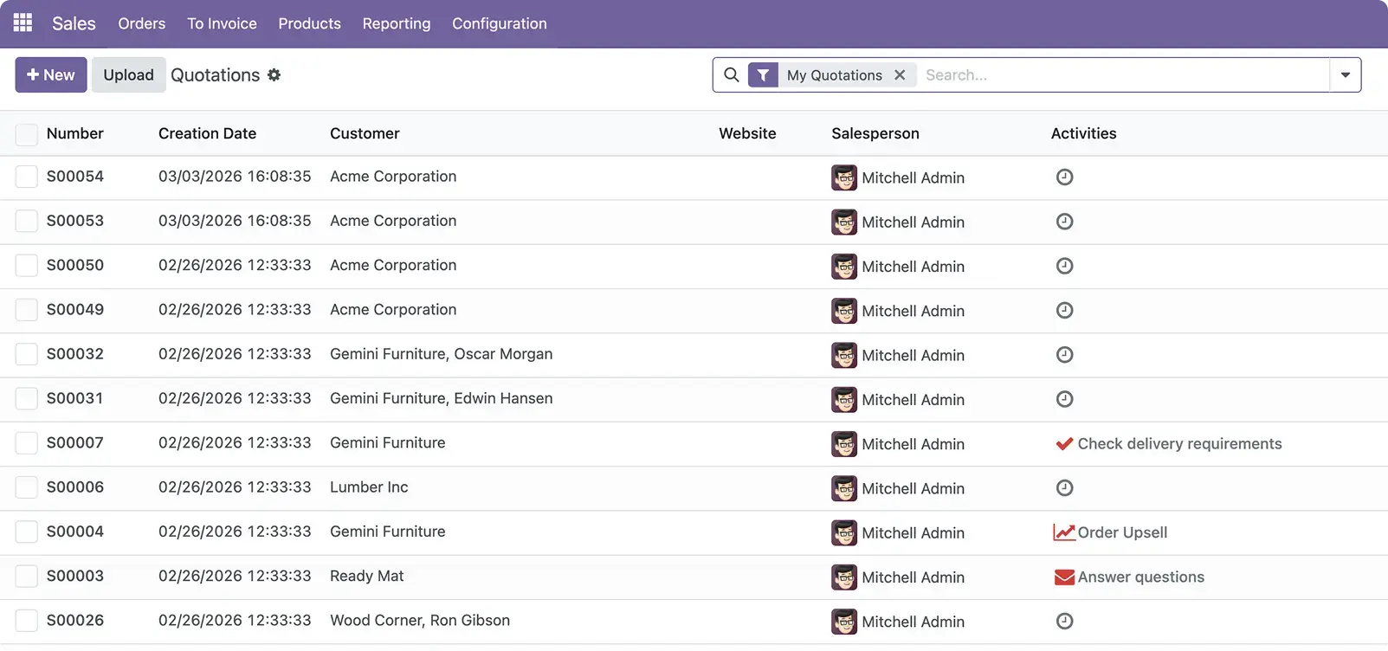Open the To Invoice menu
The image size is (1388, 651).
pyautogui.click(x=222, y=23)
